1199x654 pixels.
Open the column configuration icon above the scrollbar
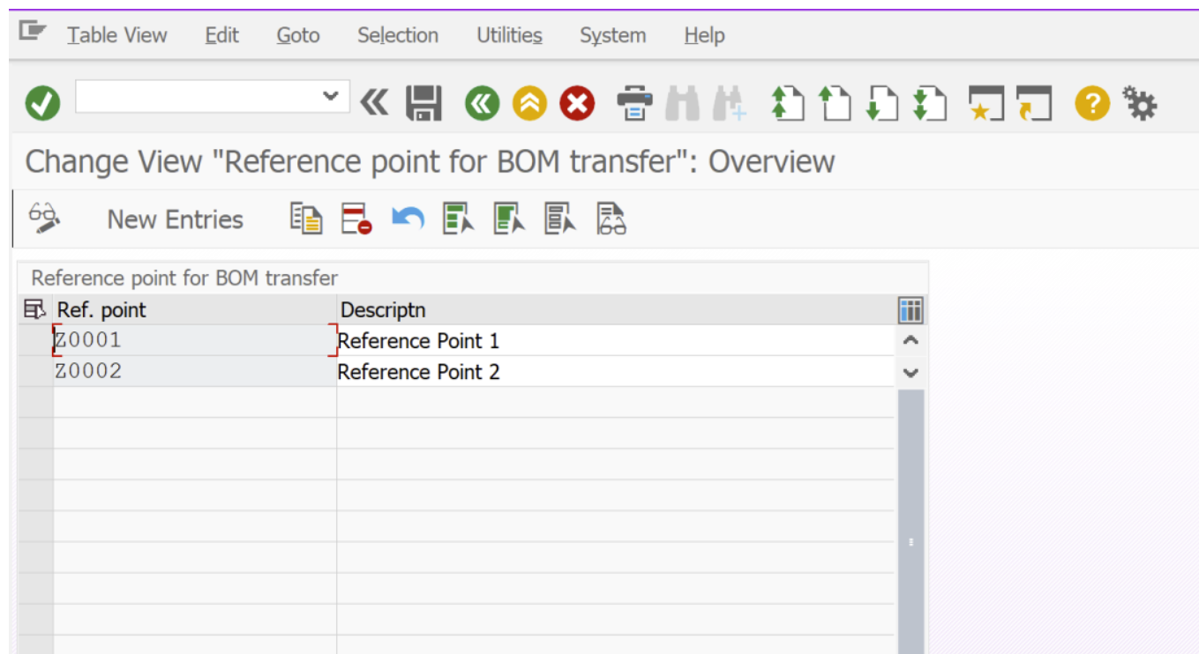(910, 310)
